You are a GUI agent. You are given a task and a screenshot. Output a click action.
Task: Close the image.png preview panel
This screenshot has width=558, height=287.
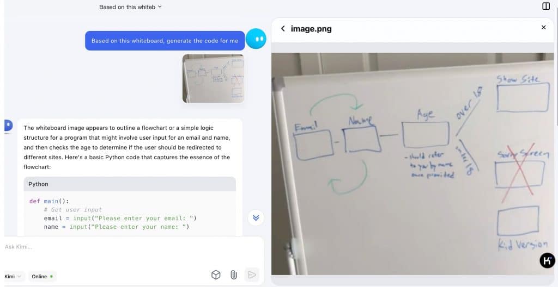click(x=543, y=27)
